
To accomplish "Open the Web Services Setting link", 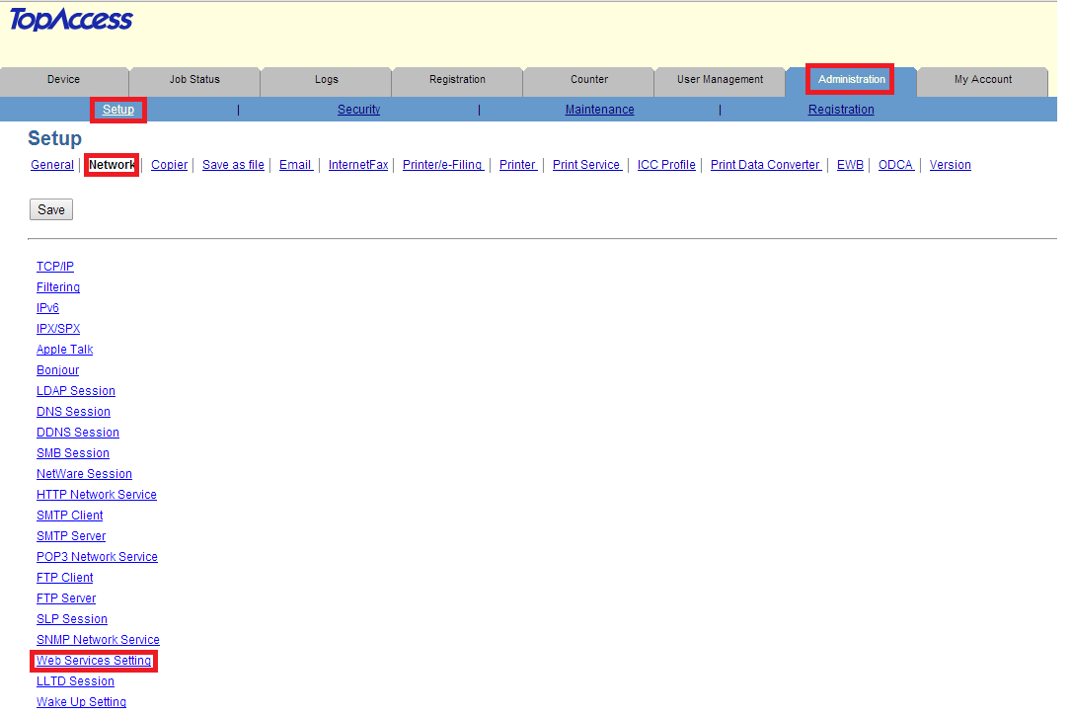I will click(x=94, y=660).
